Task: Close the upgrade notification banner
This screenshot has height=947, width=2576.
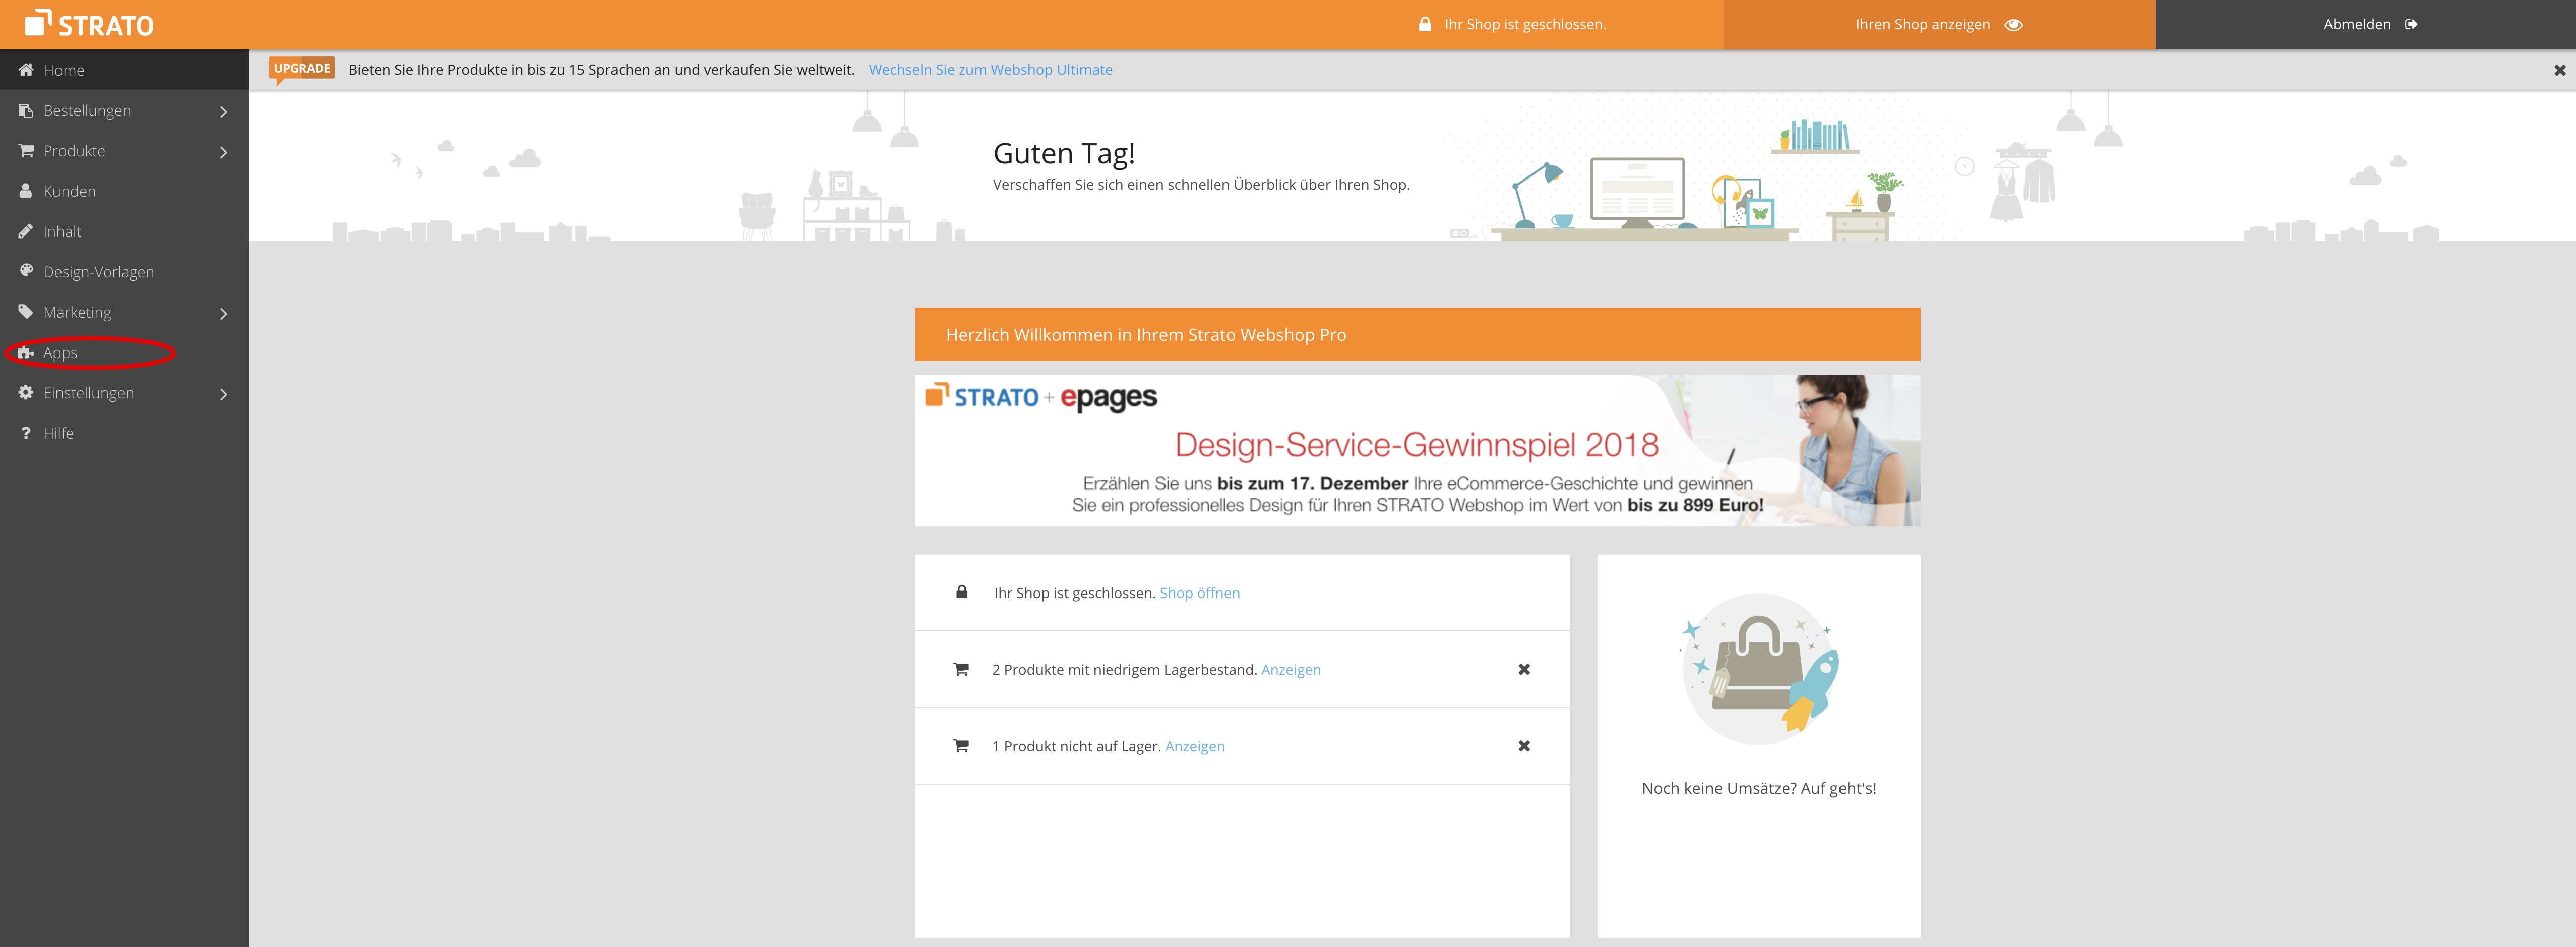Action: pos(2559,70)
